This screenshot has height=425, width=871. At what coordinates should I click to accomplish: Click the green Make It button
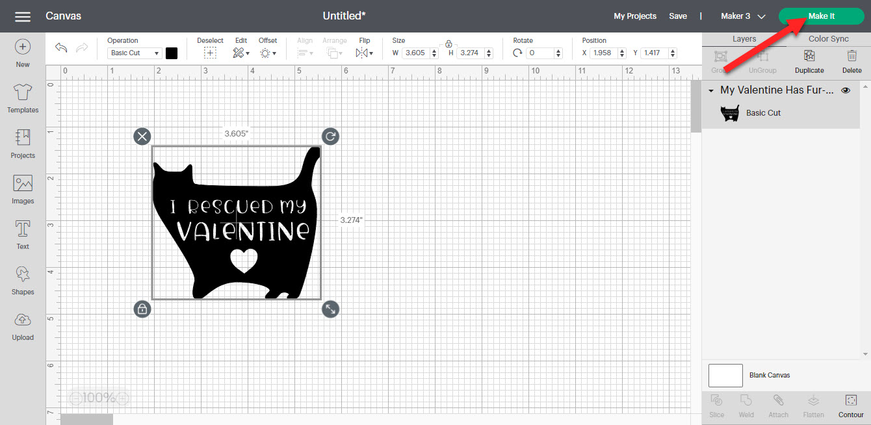(822, 16)
